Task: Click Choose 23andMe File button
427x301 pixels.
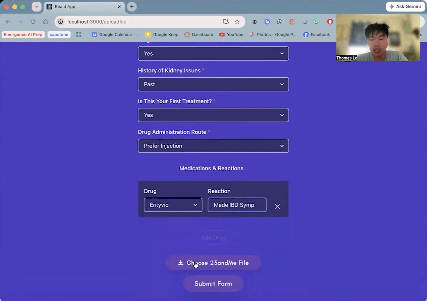Action: coord(213,263)
